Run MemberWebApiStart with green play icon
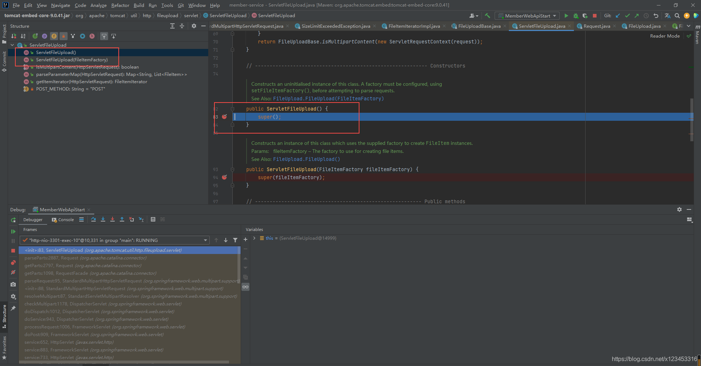This screenshot has height=366, width=701. (566, 16)
